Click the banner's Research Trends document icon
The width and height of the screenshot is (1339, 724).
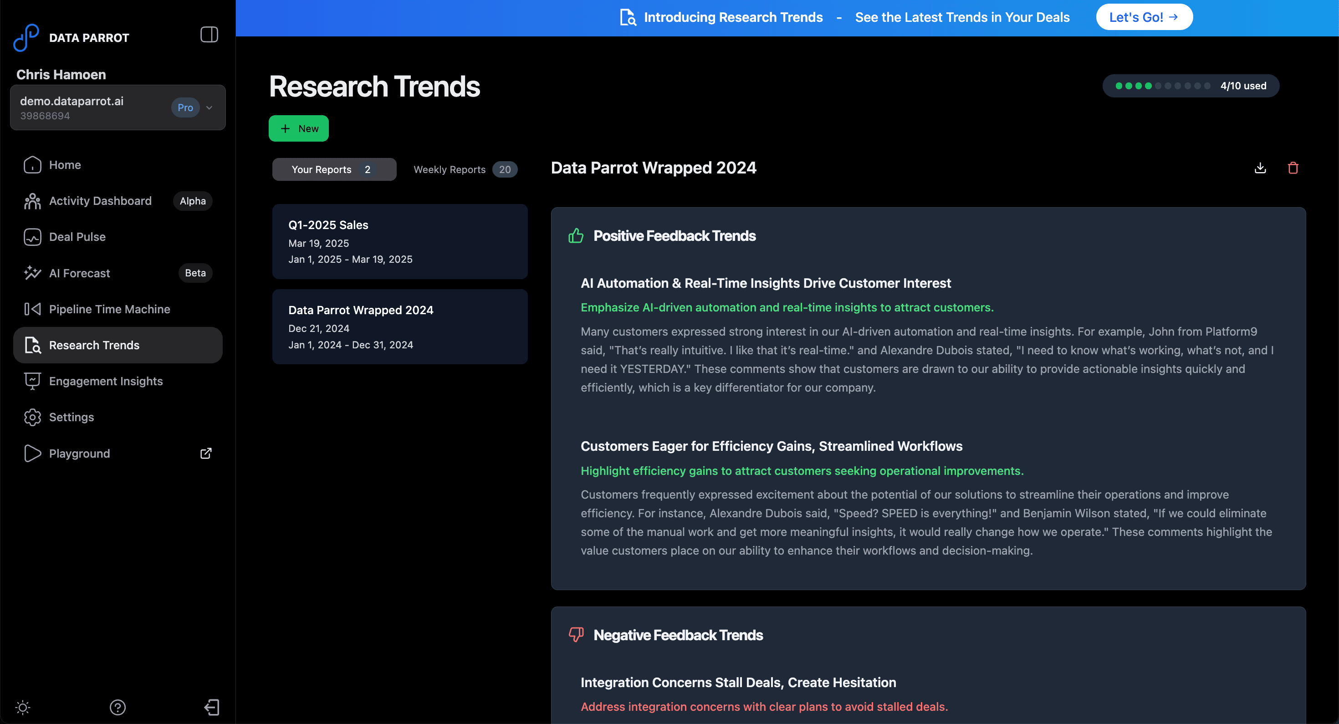pyautogui.click(x=628, y=17)
